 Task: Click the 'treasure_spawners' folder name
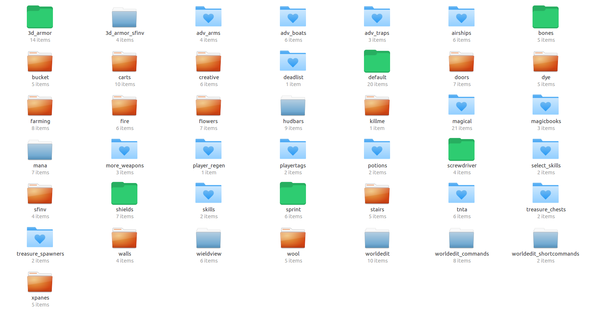(40, 254)
